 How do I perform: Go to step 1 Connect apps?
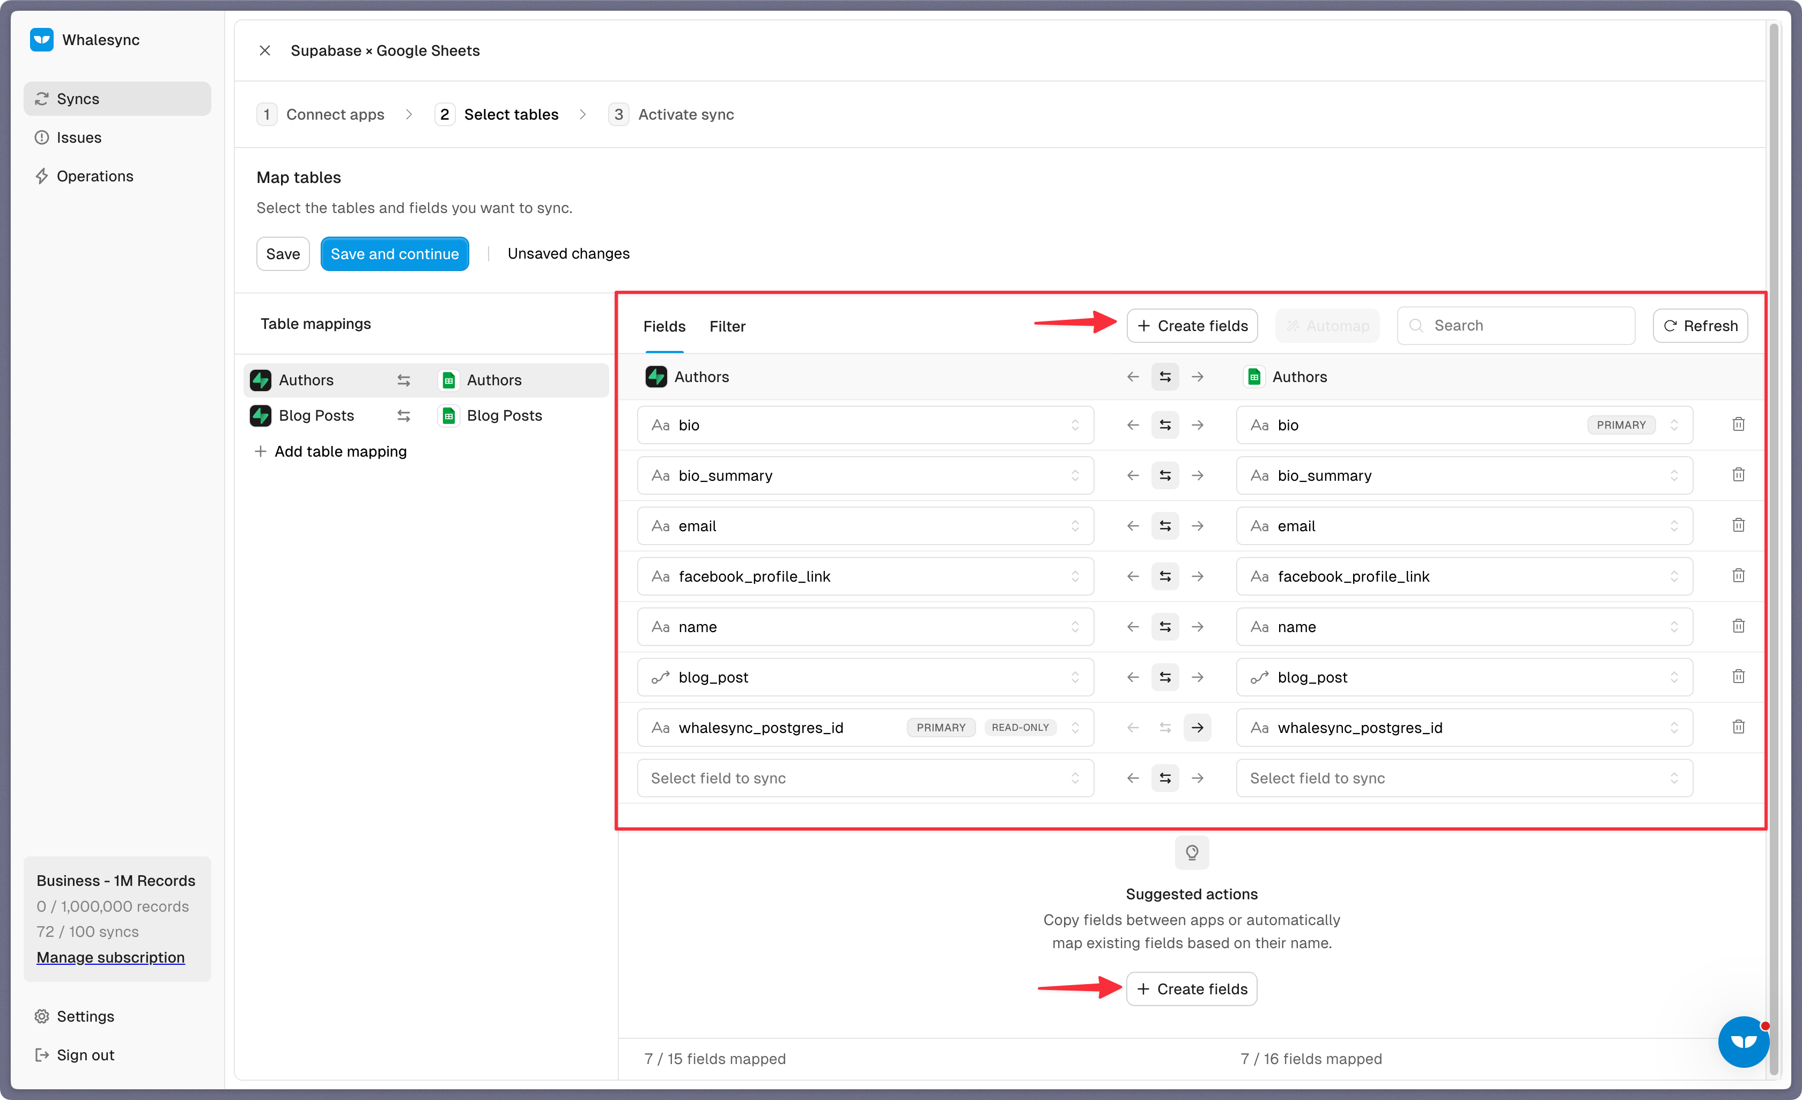320,115
